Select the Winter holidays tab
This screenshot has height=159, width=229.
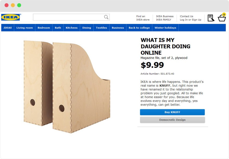pyautogui.click(x=165, y=28)
